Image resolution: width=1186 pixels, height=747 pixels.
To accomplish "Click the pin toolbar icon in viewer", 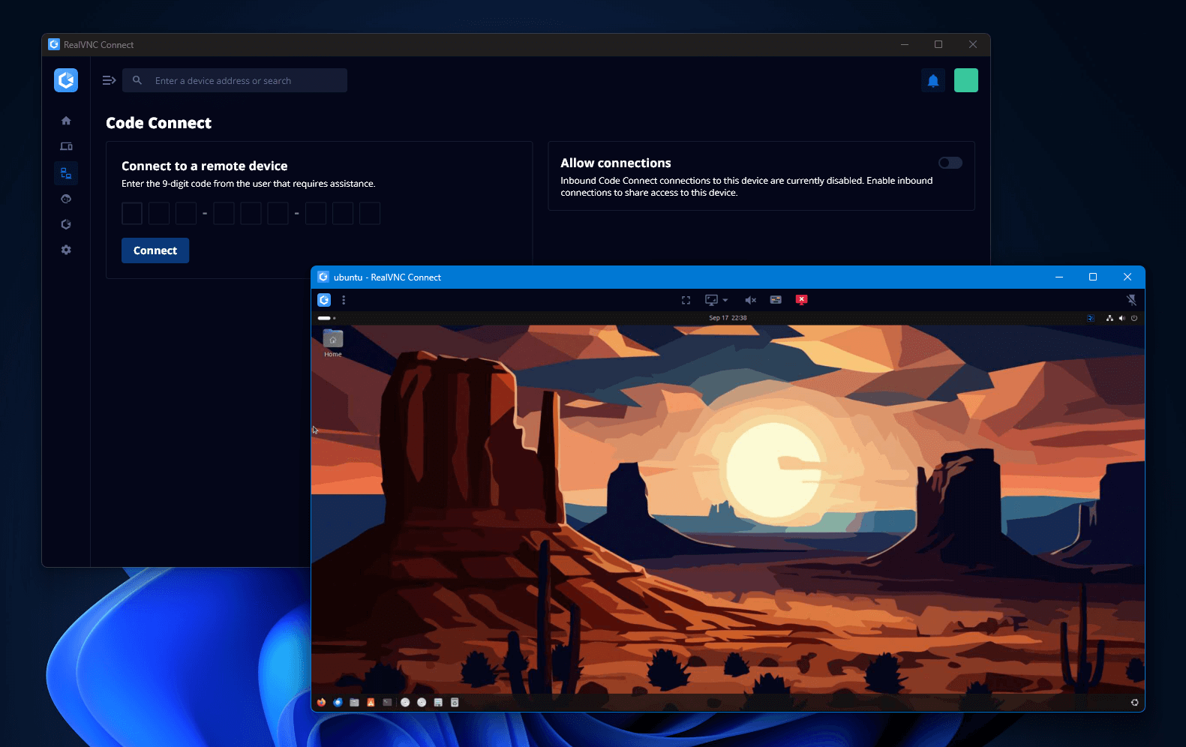I will click(1131, 300).
